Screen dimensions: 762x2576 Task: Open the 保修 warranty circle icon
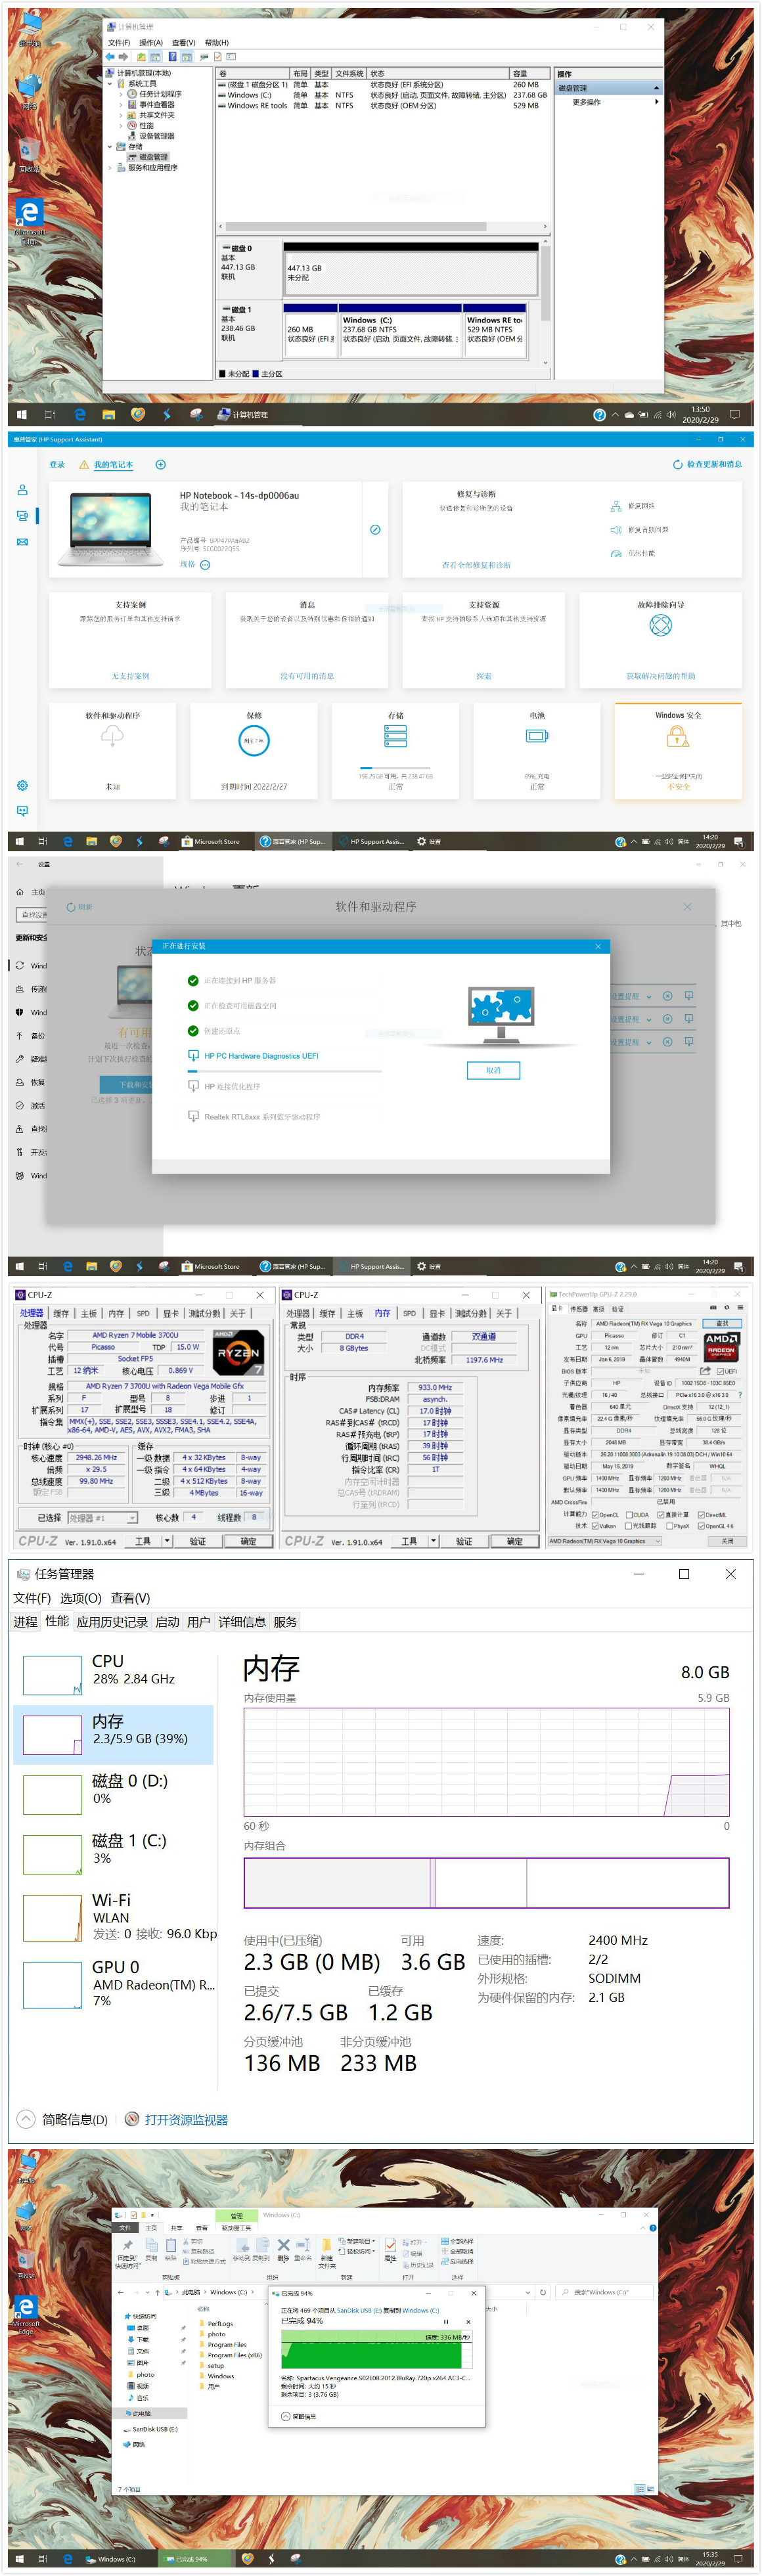coord(254,740)
